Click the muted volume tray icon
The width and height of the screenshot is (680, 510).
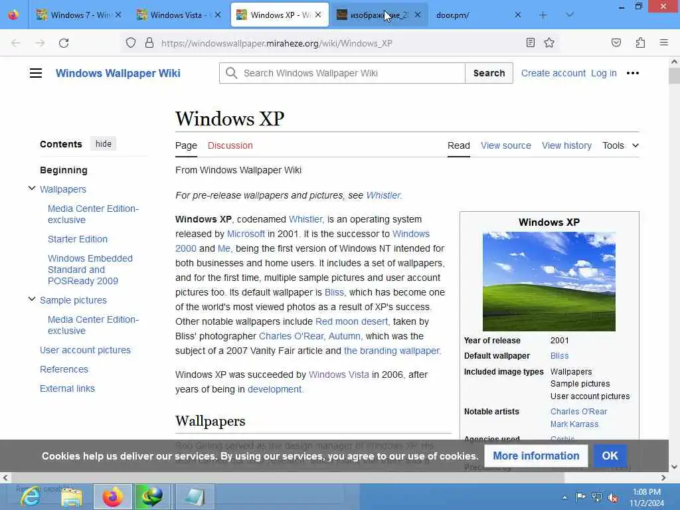(x=613, y=498)
